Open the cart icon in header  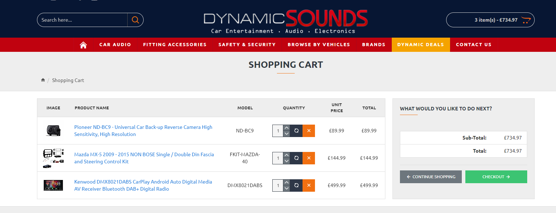[x=526, y=20]
